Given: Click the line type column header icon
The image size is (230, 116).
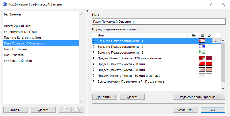Looking at the screenshot, I should (x=194, y=35).
